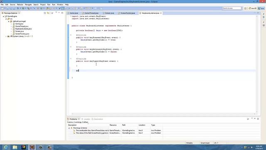Switch to the Java EE perspective
Screen dimensions: 266x150
(253, 8)
